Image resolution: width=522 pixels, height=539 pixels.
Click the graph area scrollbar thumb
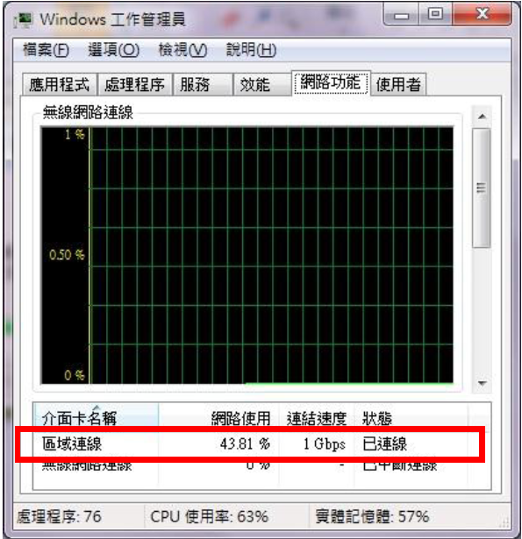tap(482, 188)
